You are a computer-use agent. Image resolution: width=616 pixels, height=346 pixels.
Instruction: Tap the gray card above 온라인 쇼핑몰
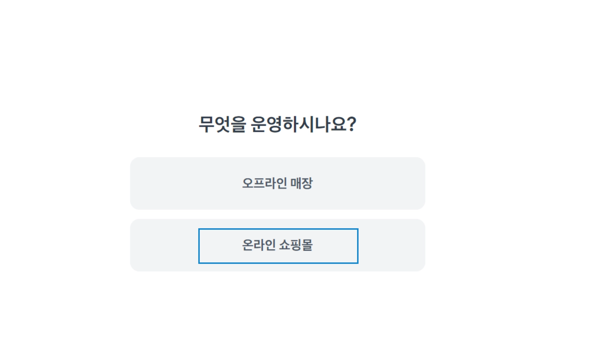tap(277, 183)
